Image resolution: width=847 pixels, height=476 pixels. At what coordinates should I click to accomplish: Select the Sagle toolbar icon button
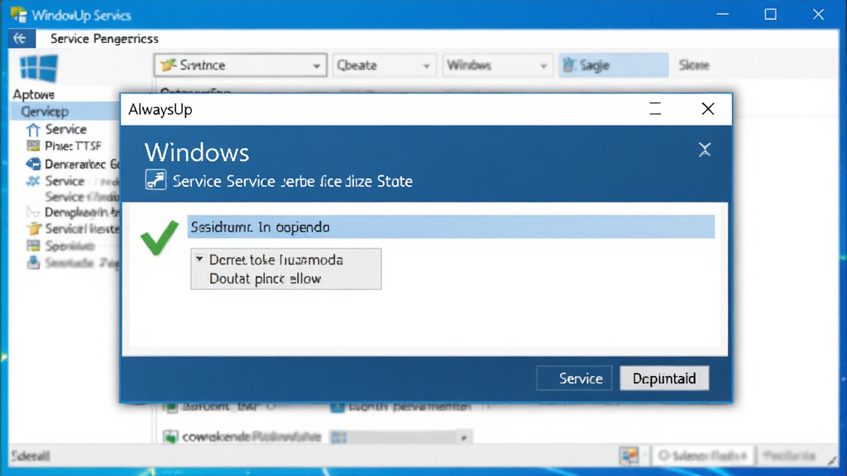tap(613, 65)
